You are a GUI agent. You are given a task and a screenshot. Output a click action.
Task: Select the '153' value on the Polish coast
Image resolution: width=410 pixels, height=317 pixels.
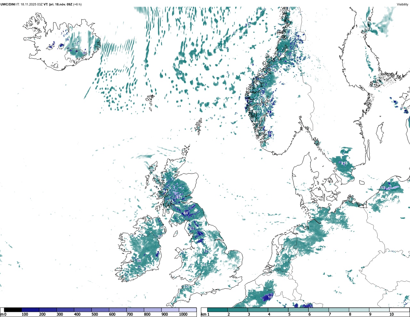click(382, 188)
